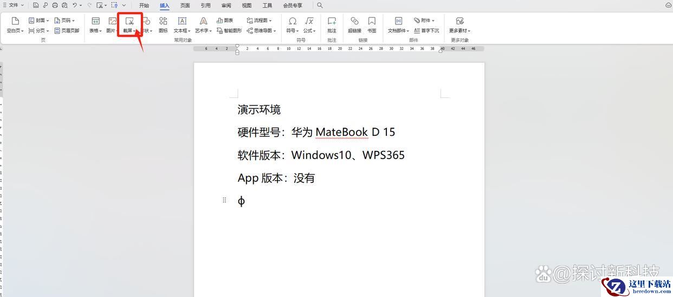Insert a blank page with 空白页 icon
The image size is (673, 297).
(15, 21)
